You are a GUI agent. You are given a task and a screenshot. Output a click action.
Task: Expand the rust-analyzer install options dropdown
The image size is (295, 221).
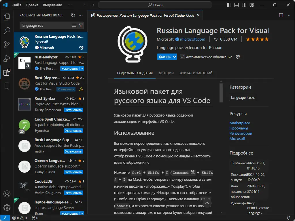(x=82, y=68)
